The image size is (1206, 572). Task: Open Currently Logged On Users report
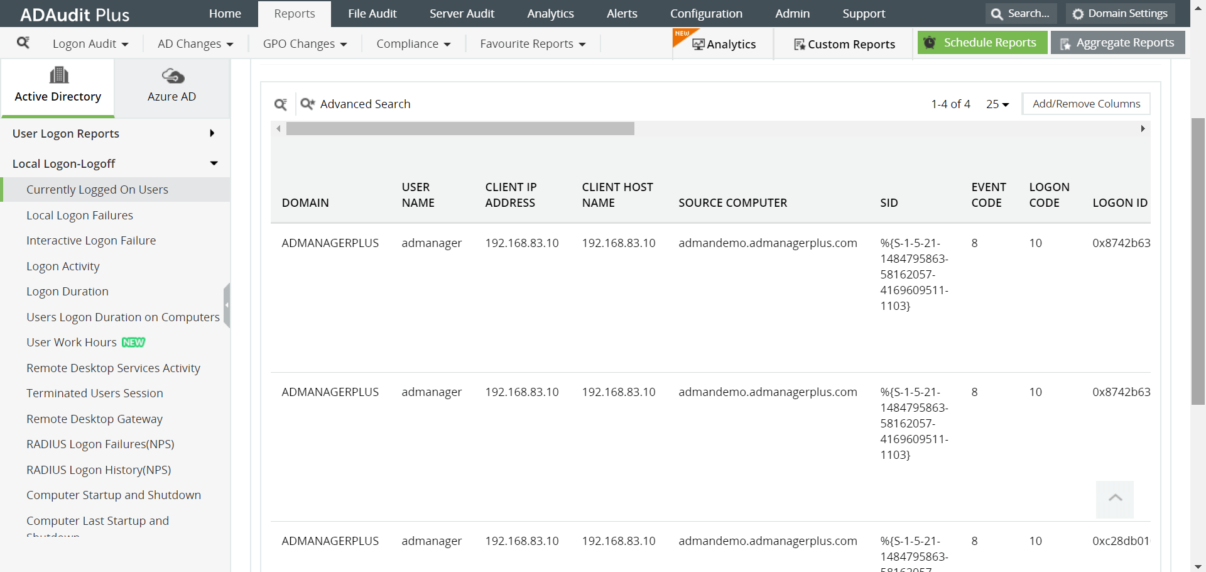point(97,189)
